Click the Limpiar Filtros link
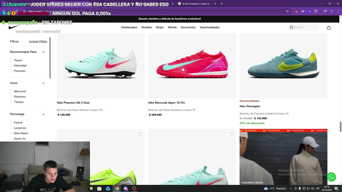Viewport: 342px width, 192px height. click(38, 41)
